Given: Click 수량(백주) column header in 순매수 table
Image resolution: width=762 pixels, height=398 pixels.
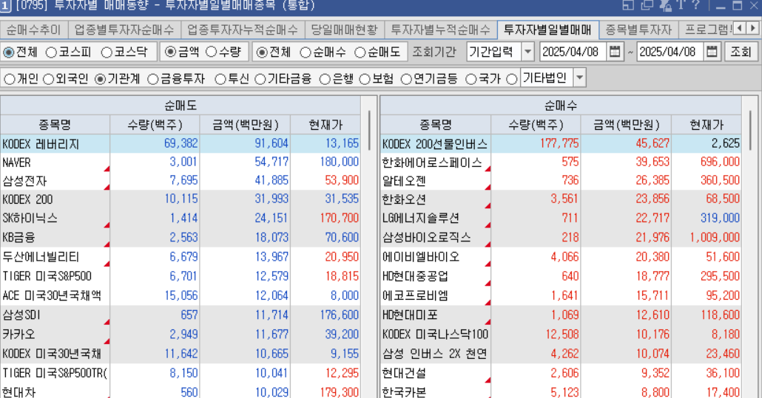Looking at the screenshot, I should (536, 125).
